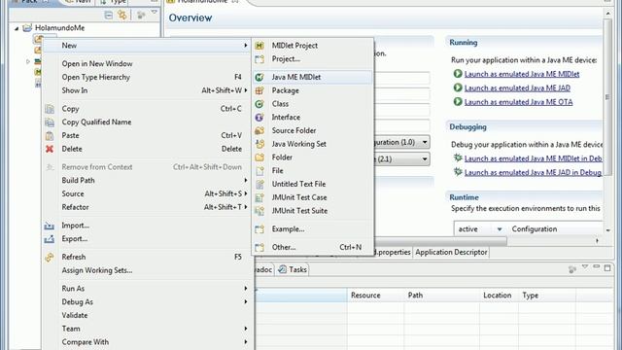Choose Open Type Hierarchy
Image resolution: width=622 pixels, height=350 pixels.
point(96,77)
